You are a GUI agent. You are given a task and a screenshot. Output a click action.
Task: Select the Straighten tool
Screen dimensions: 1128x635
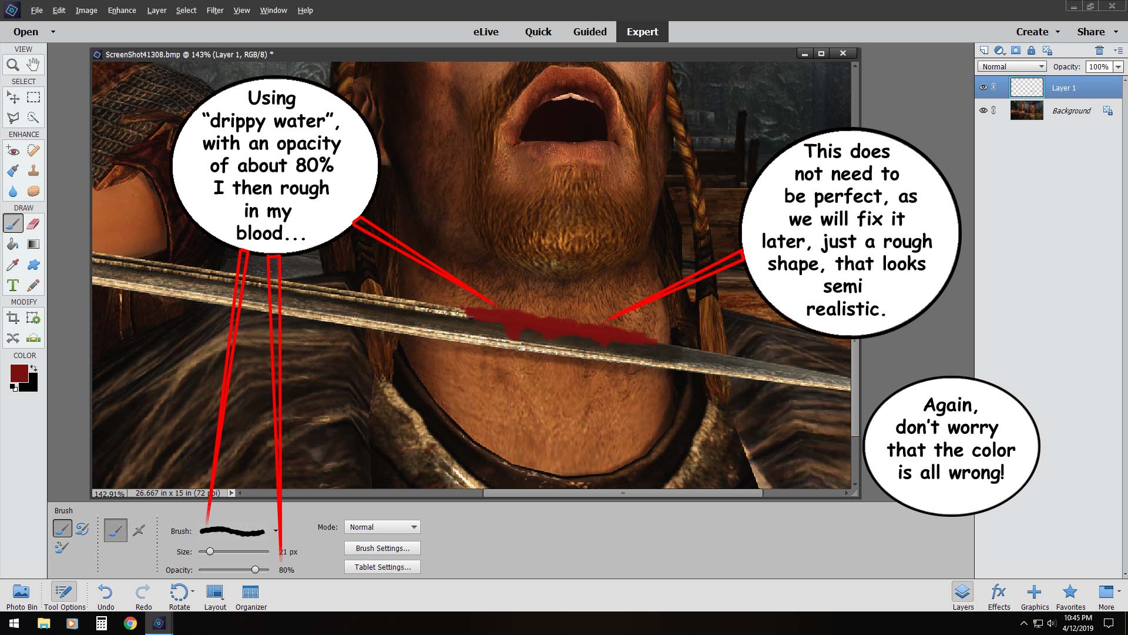(33, 338)
